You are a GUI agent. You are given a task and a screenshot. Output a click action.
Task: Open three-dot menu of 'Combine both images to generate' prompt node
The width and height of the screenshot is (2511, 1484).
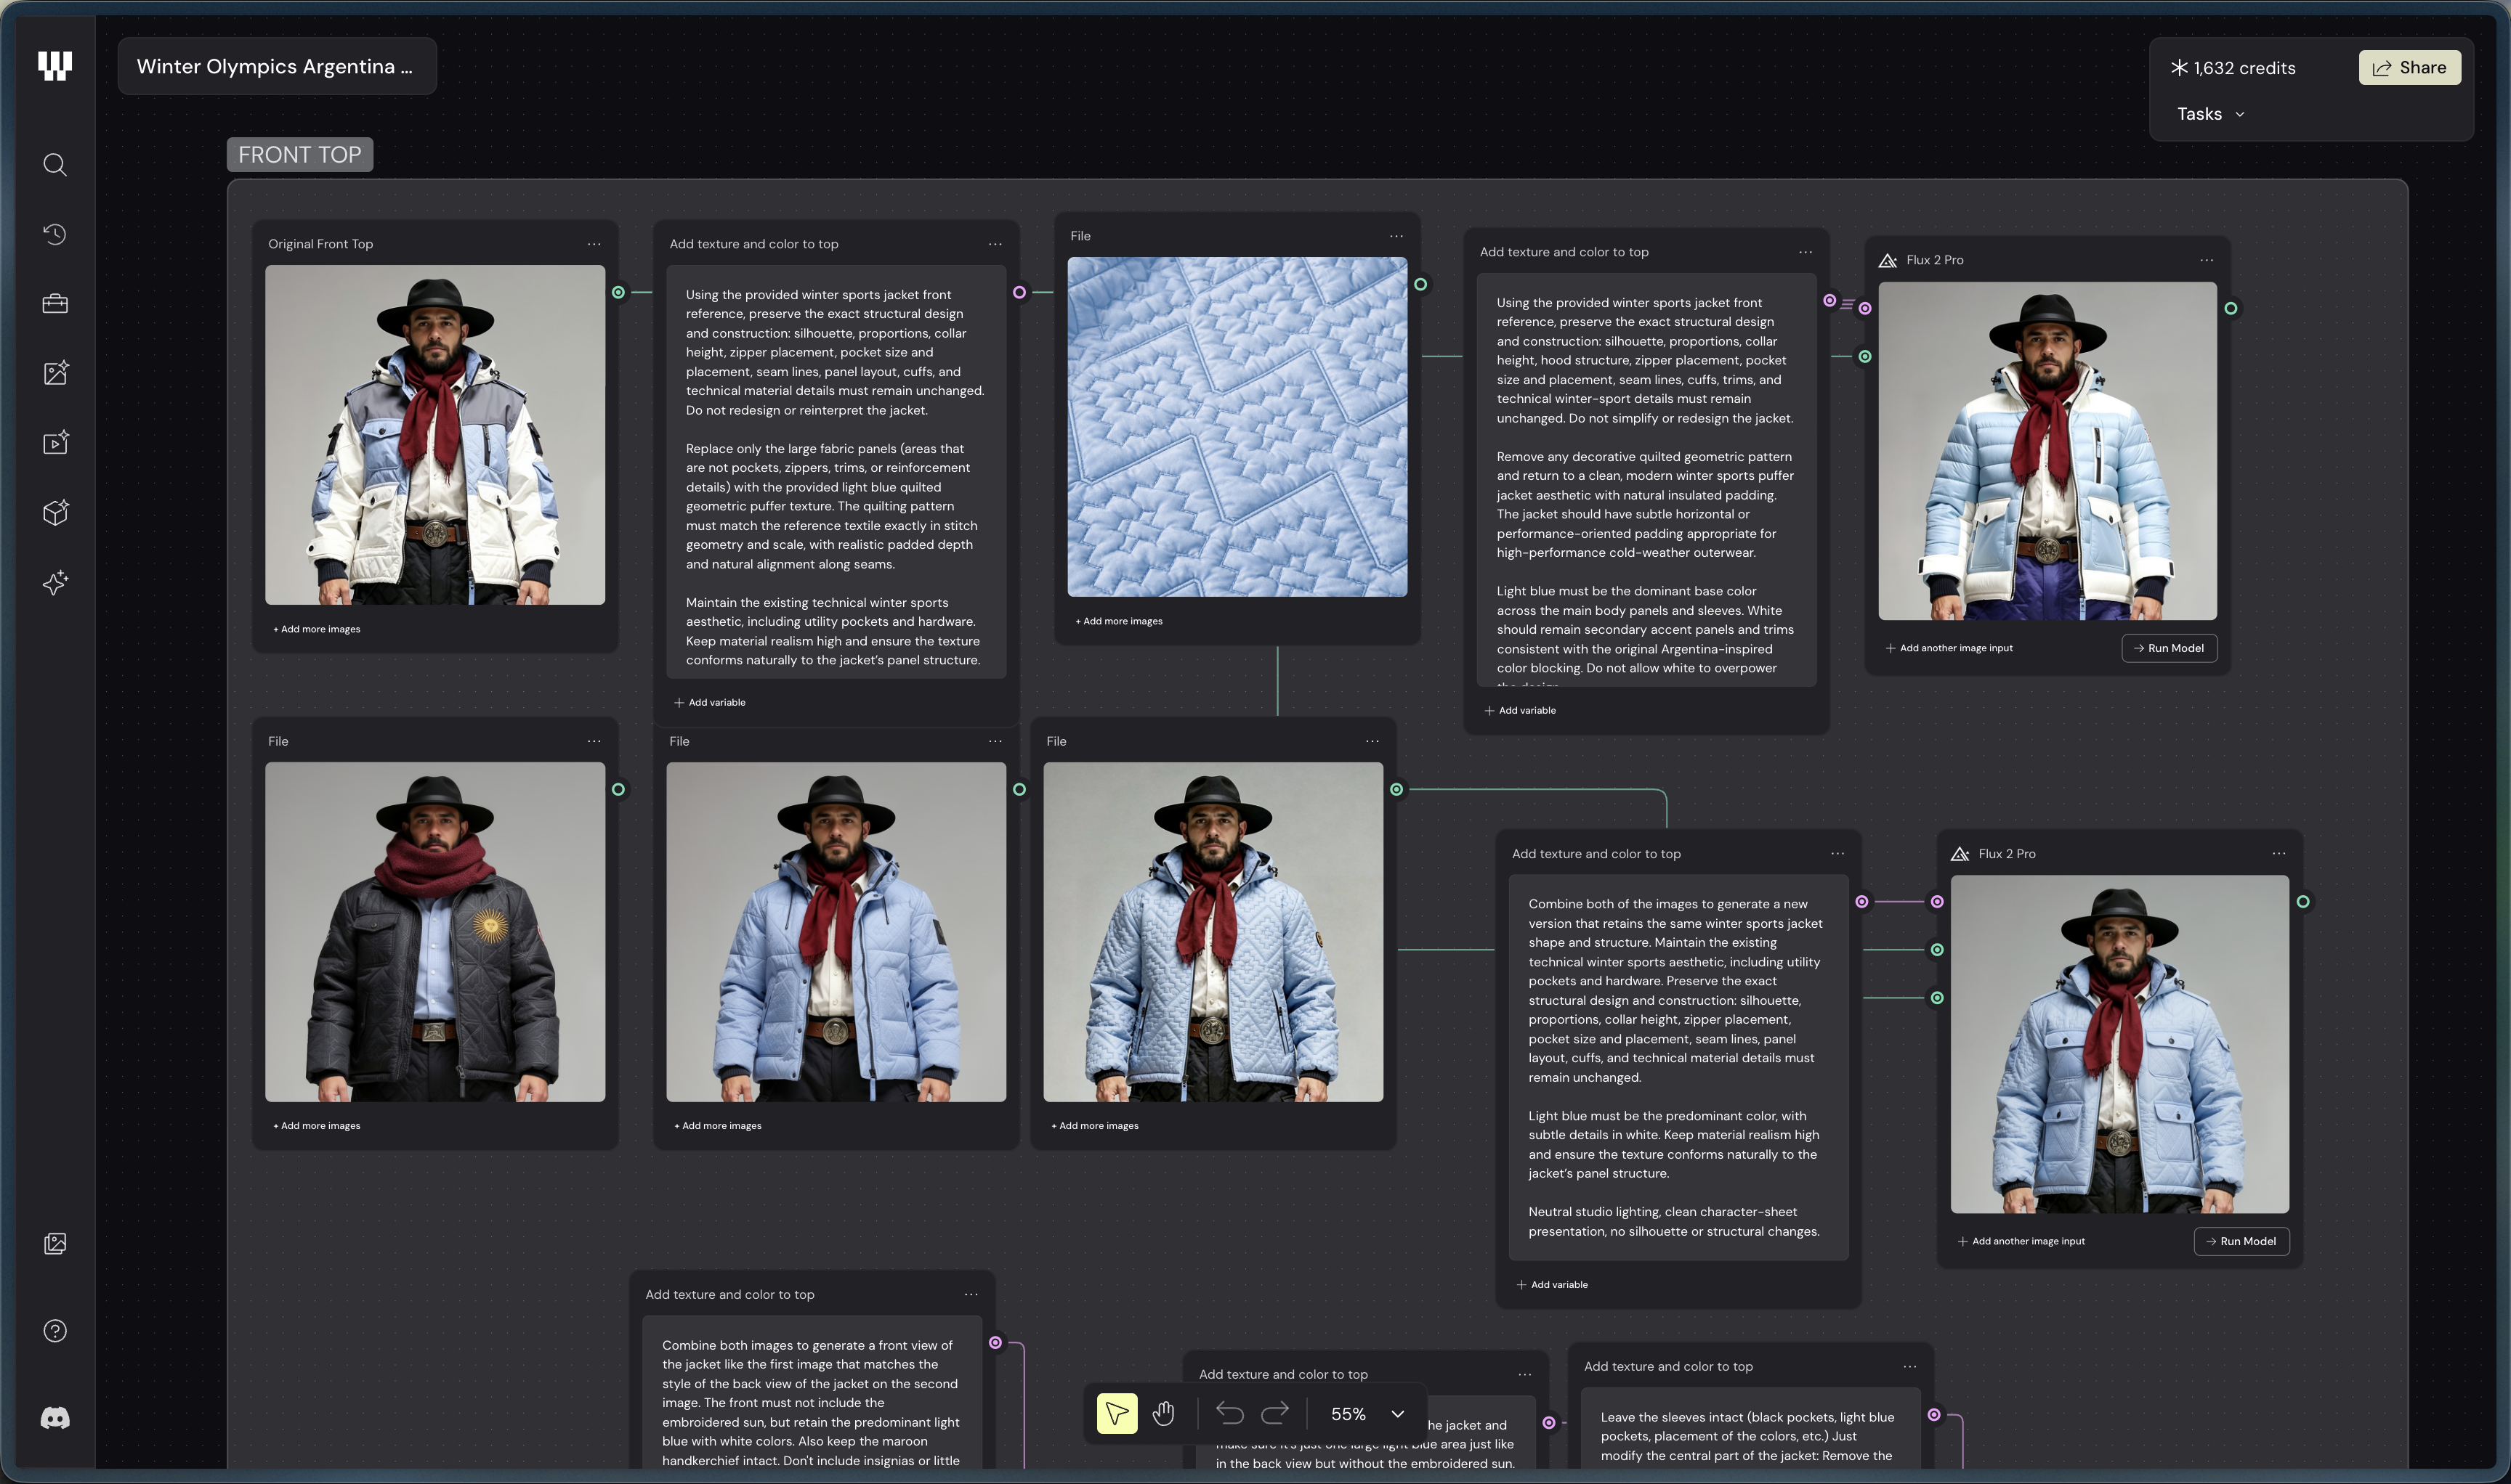(x=971, y=1294)
